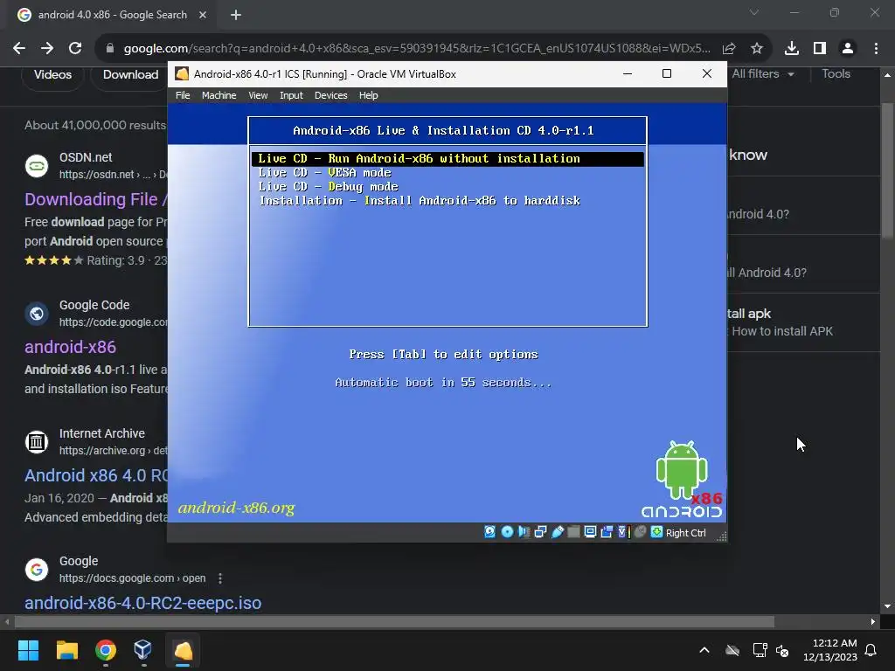
Task: Click the recording indicator in VirtualBox status bar
Action: (607, 532)
